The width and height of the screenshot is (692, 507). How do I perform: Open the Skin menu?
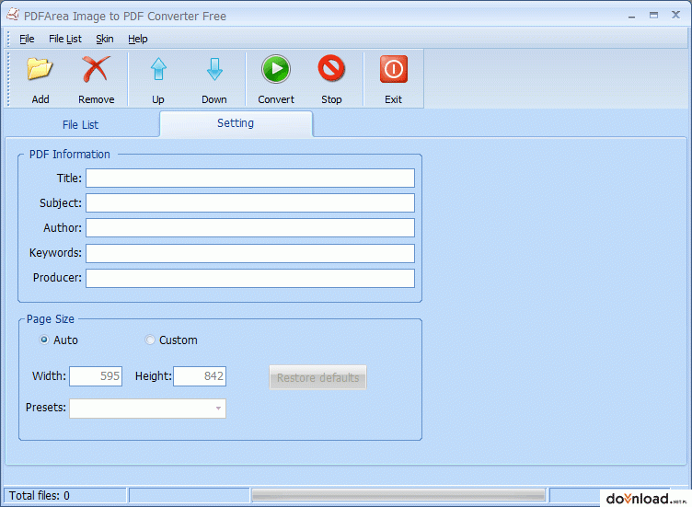105,39
